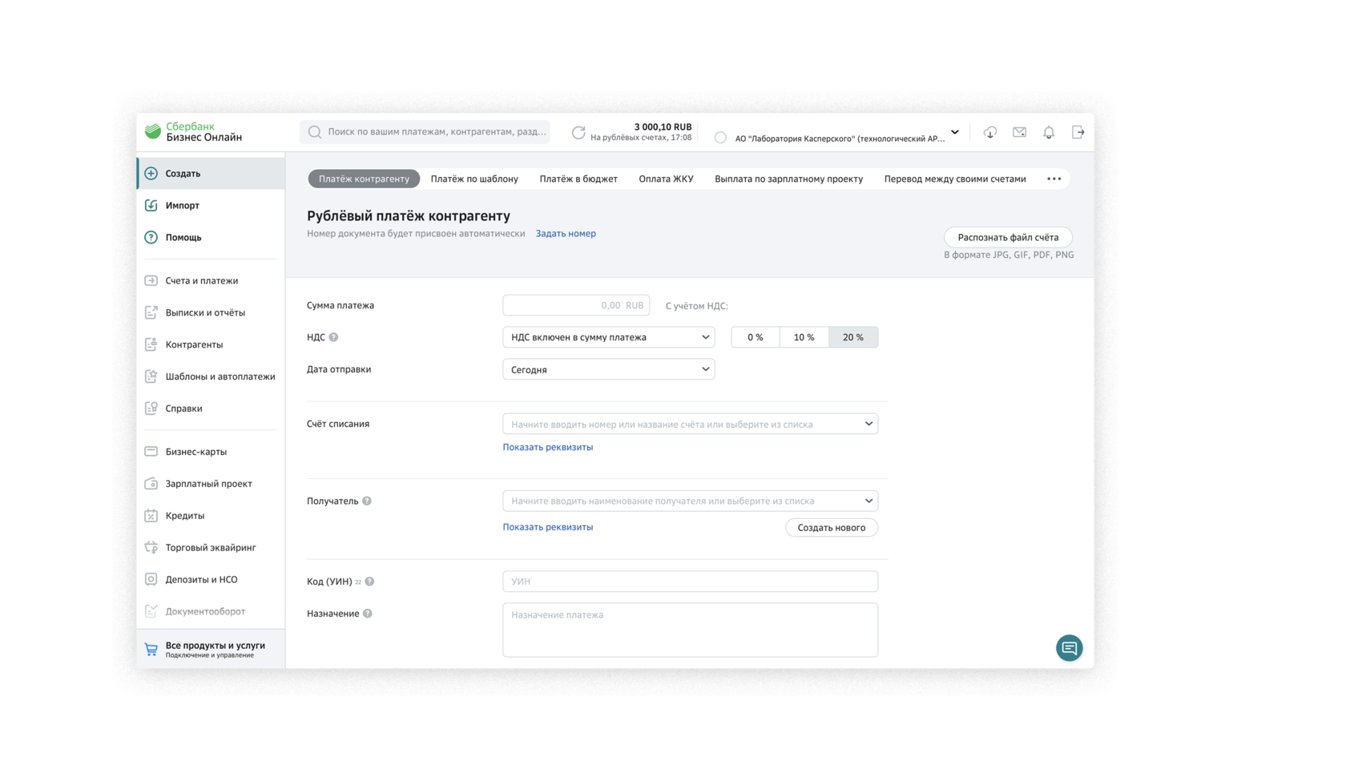The image size is (1346, 781).
Task: Select the 0 % VAT rate
Action: [755, 337]
